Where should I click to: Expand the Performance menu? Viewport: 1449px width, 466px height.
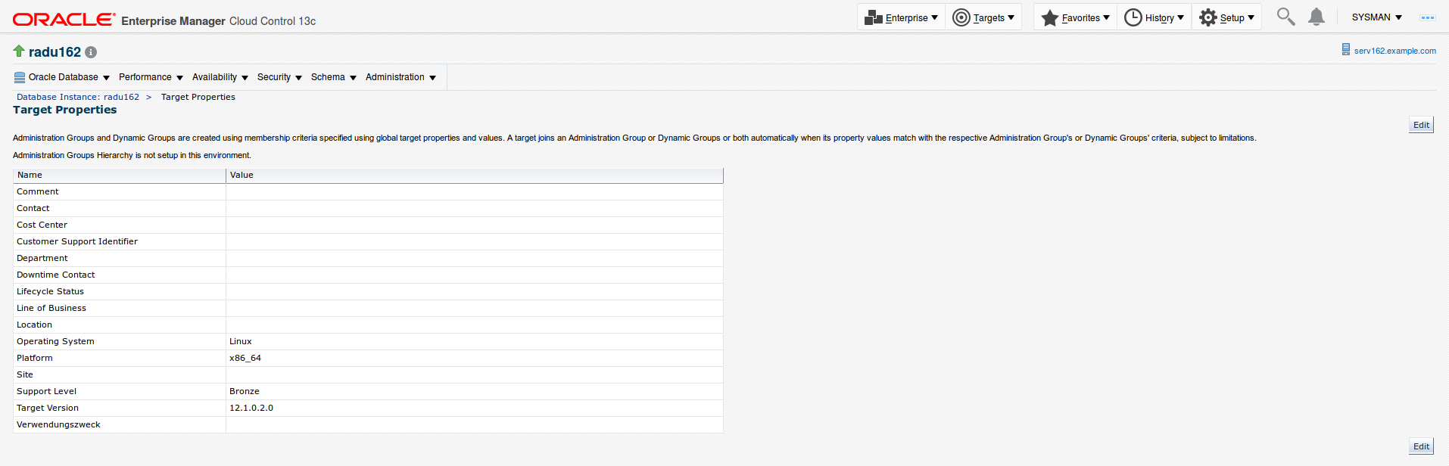(151, 77)
